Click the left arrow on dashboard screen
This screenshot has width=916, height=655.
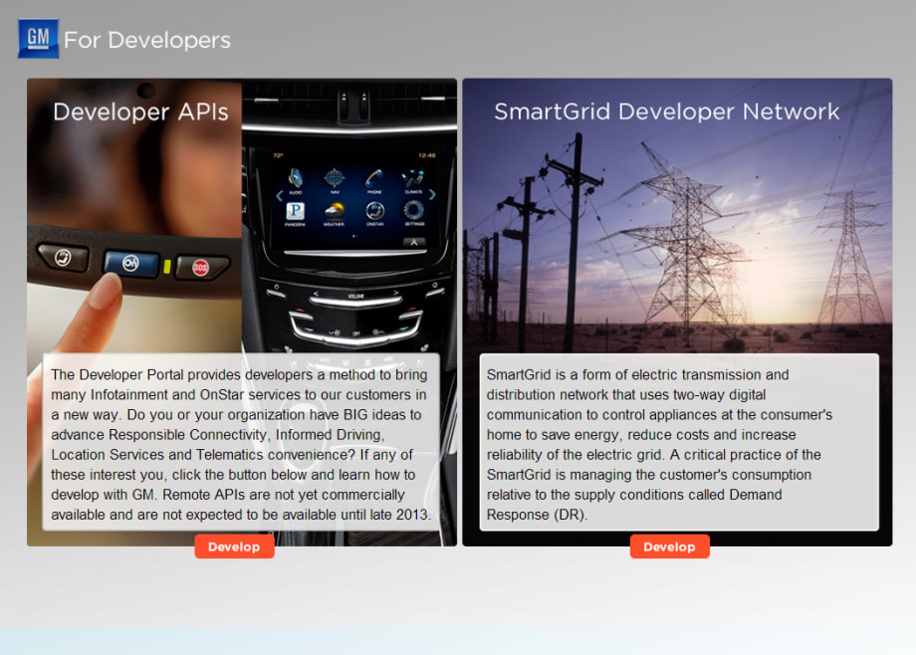pyautogui.click(x=279, y=195)
